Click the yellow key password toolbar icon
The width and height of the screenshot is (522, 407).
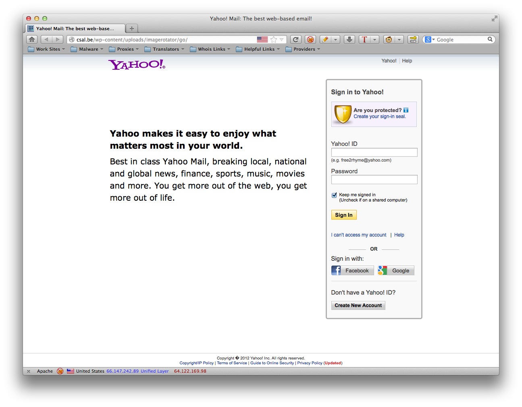[413, 39]
